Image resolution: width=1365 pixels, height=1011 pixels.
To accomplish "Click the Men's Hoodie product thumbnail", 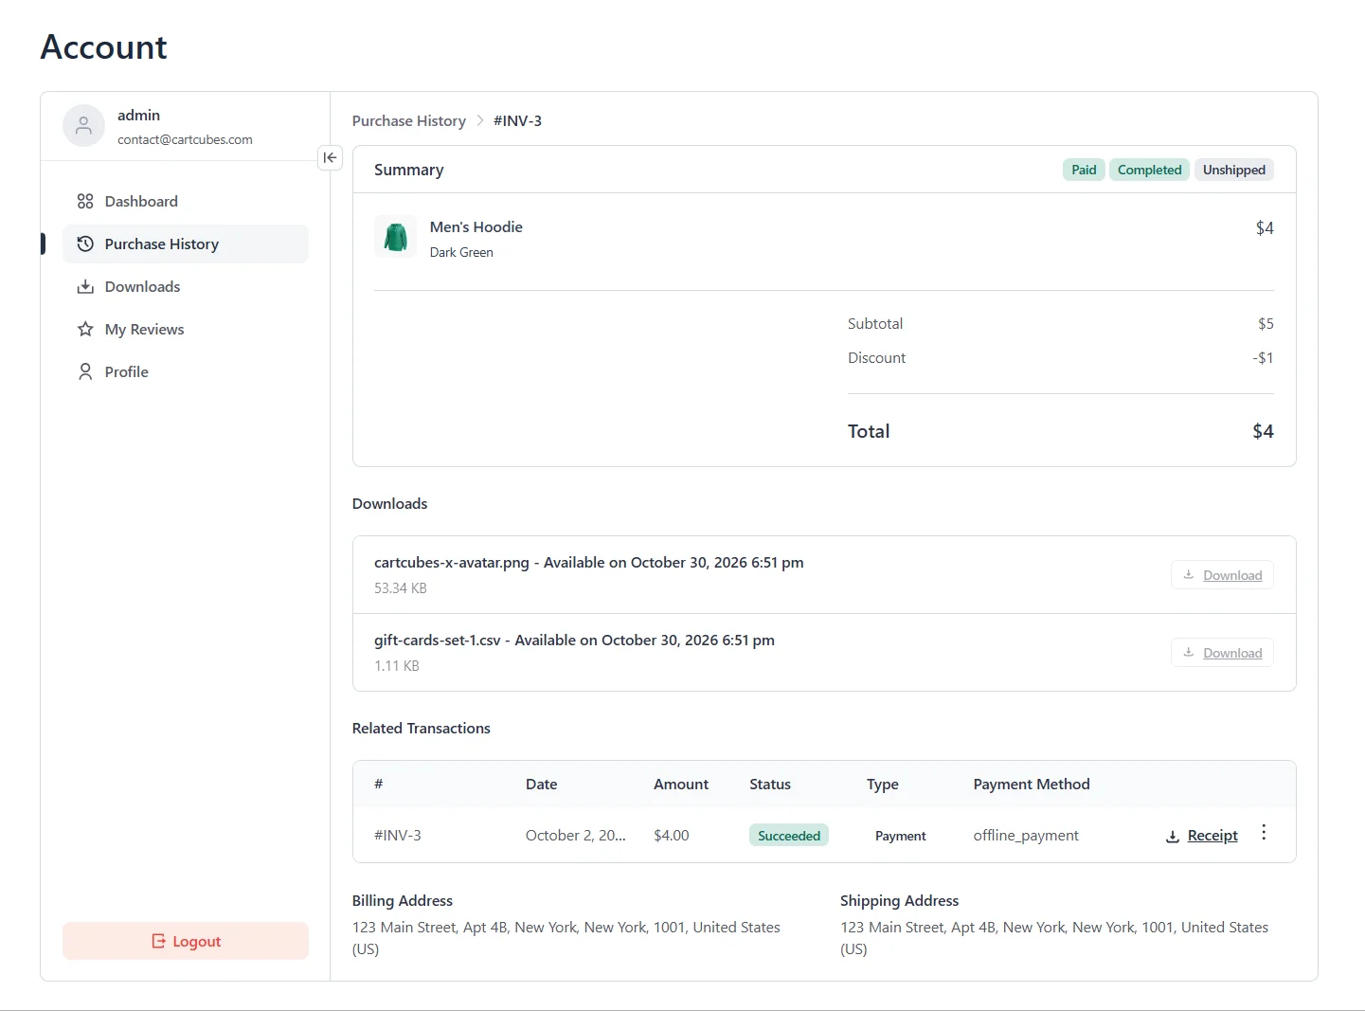I will [x=395, y=237].
